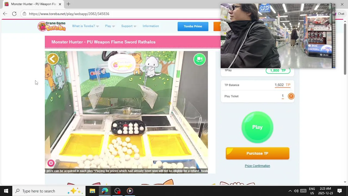Open the touch keyboard tray icon
348x196 pixels.
[303, 191]
